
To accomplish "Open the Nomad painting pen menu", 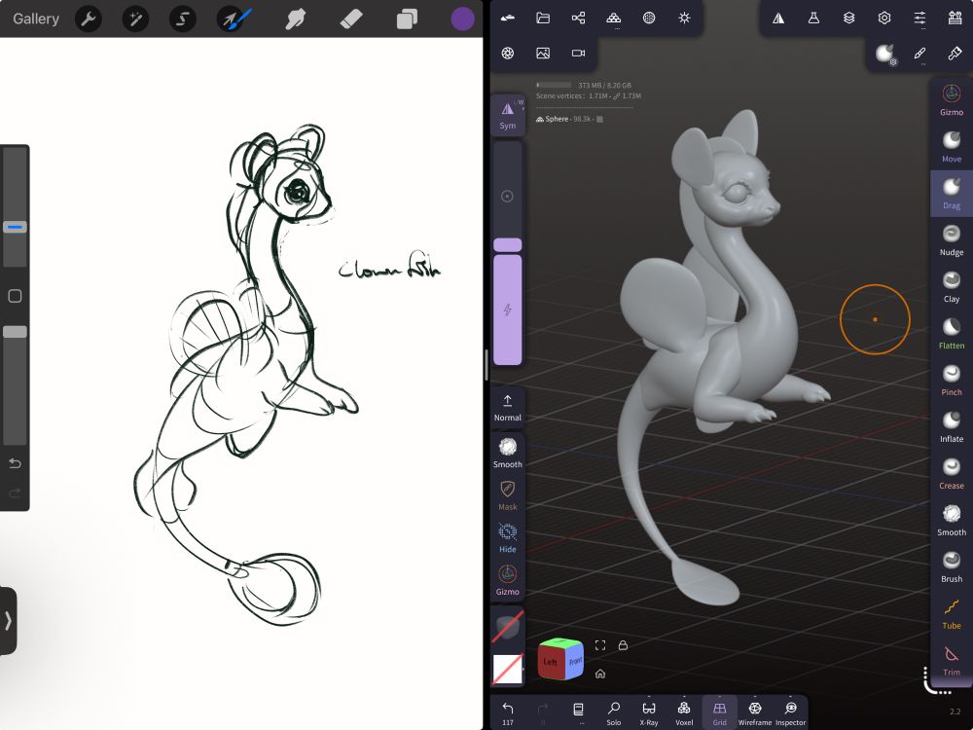I will [x=919, y=54].
